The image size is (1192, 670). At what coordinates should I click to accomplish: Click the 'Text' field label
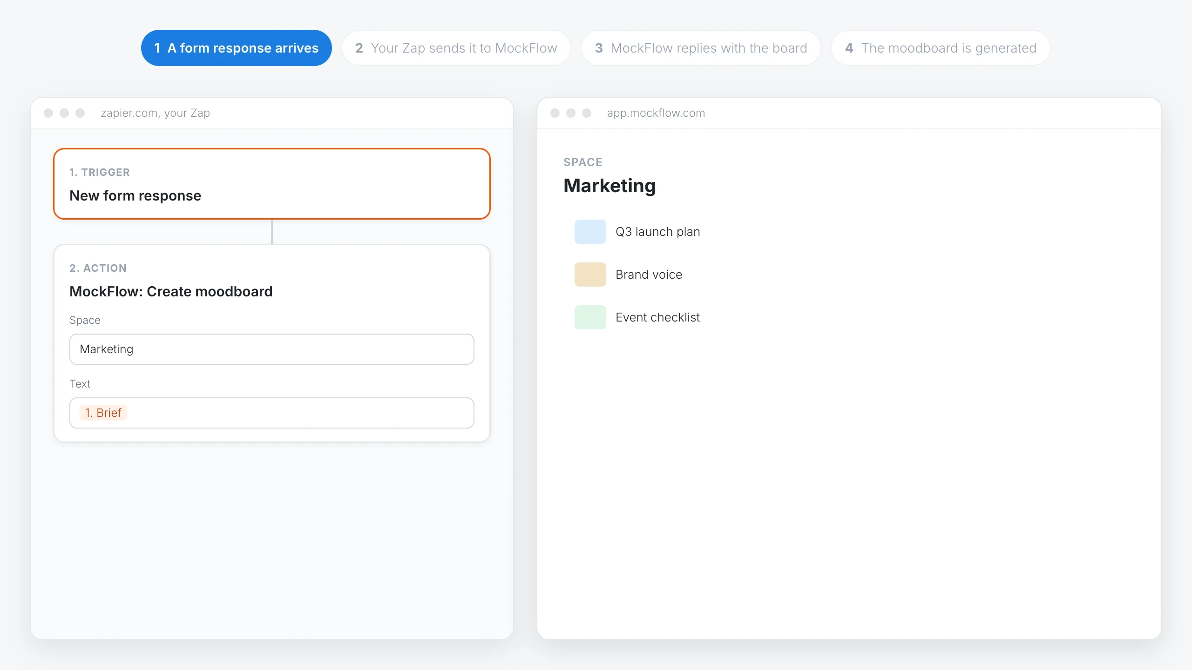point(80,384)
